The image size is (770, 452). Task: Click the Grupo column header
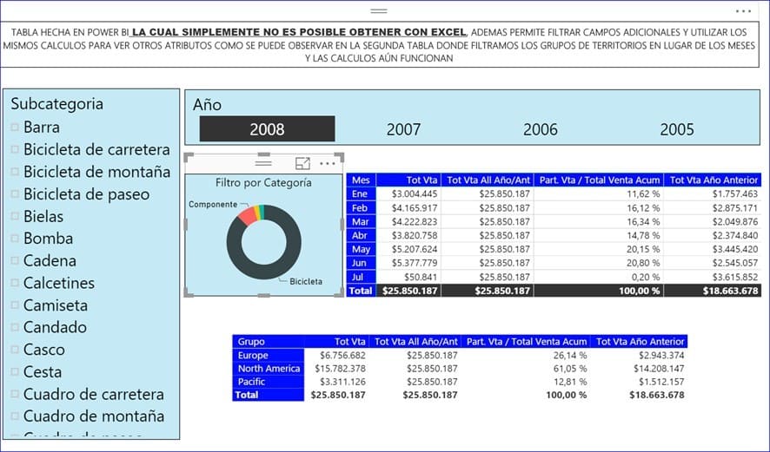(x=251, y=342)
